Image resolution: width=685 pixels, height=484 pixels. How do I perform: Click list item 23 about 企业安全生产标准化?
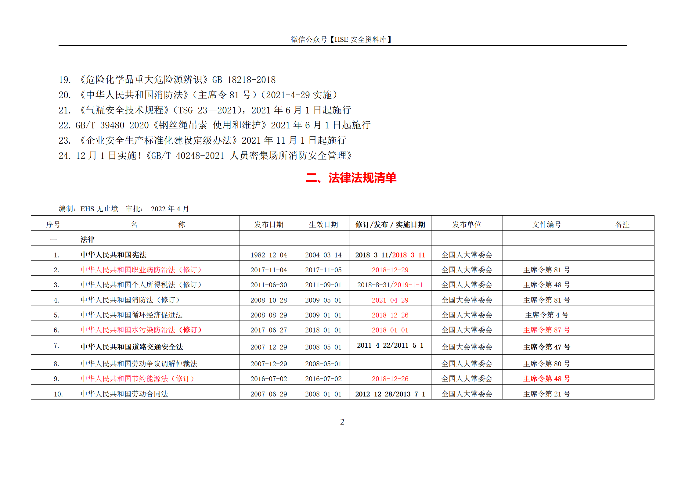[202, 140]
